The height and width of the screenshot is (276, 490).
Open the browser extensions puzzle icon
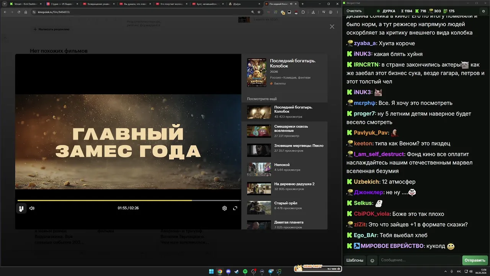[303, 12]
